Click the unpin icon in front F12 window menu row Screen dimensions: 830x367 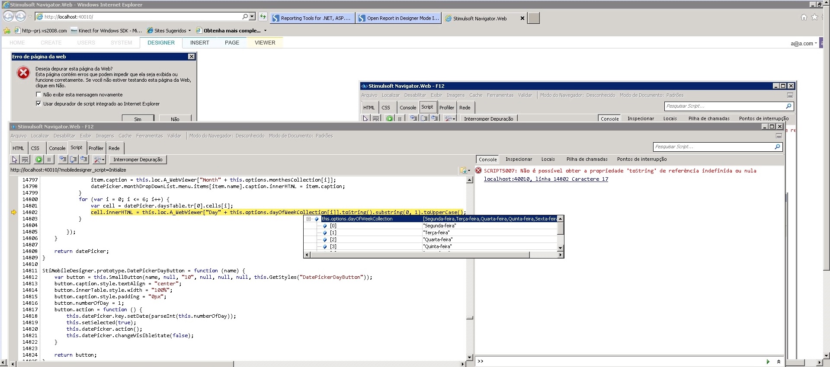(779, 136)
